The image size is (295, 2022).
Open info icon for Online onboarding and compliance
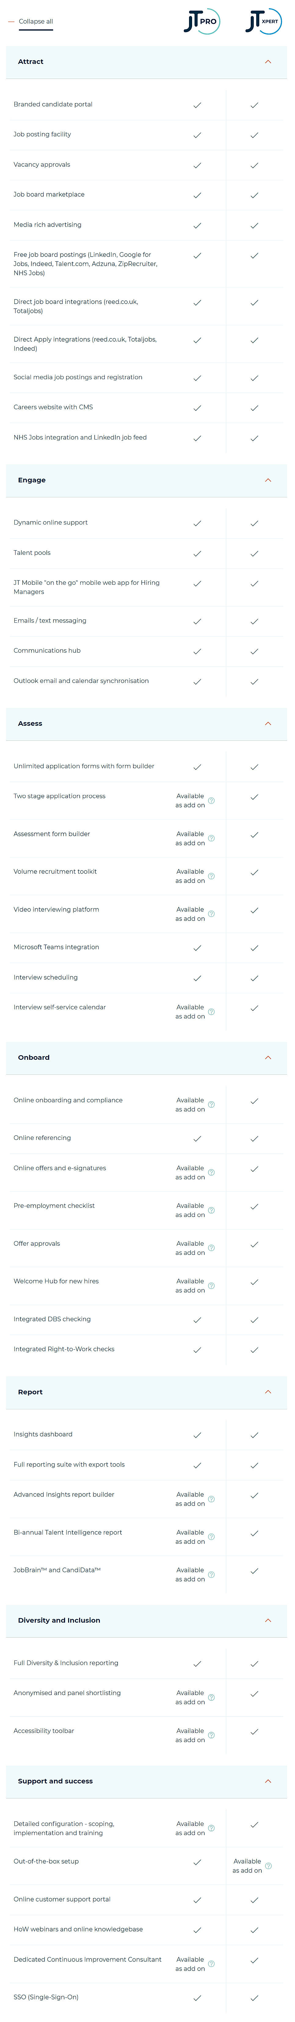pos(211,1104)
